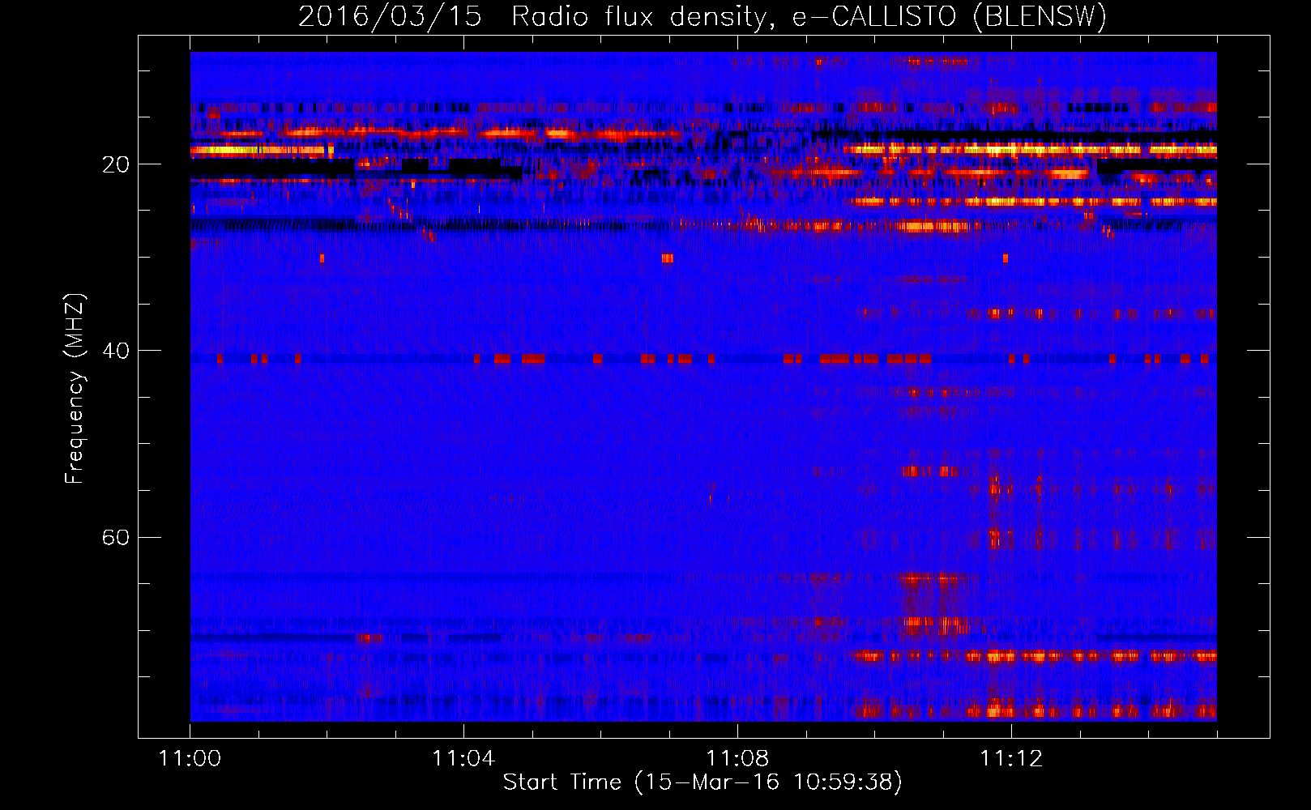Screen dimensions: 1311x810
Task: Click the plot title "2016/03/15 Radio flux density, e-CALLISTO (BLENSW)"
Action: pyautogui.click(x=702, y=16)
